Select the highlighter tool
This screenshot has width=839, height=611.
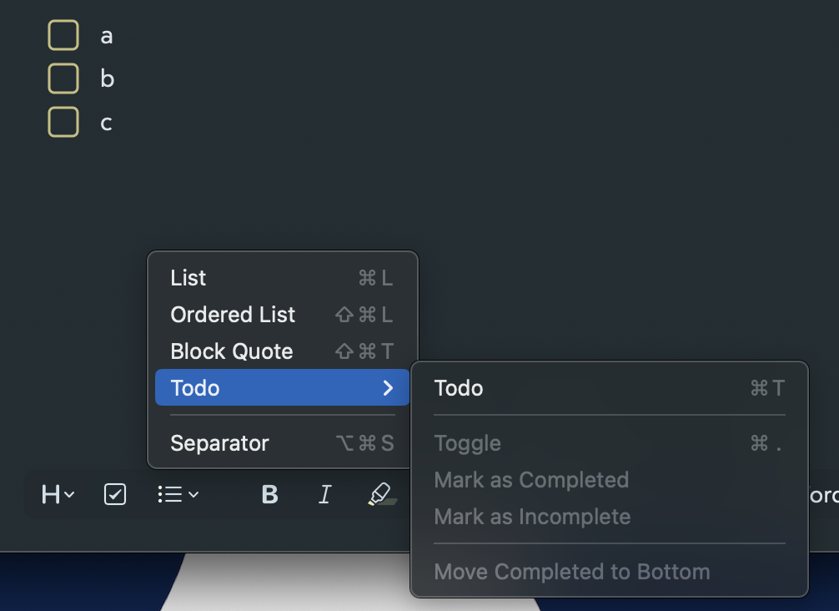(381, 494)
